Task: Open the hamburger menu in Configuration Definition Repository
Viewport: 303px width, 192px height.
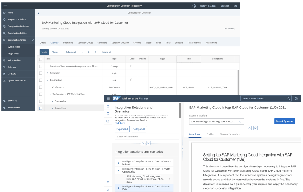Action: pyautogui.click(x=5, y=6)
